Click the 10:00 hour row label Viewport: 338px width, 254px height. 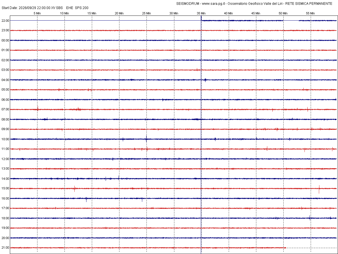5,139
